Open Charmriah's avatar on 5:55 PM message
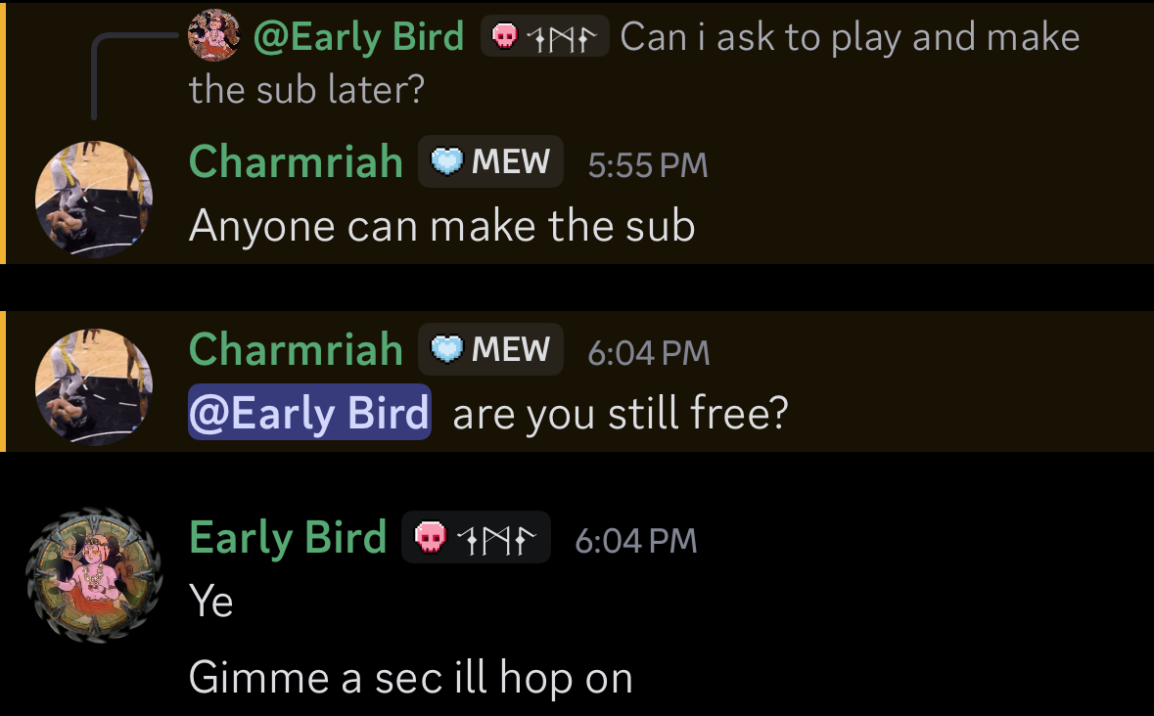This screenshot has width=1154, height=716. [x=94, y=200]
